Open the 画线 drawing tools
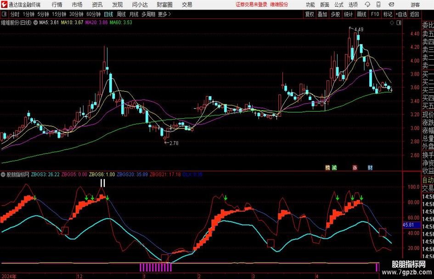Image resolution: width=434 pixels, height=279 pixels. click(x=362, y=14)
